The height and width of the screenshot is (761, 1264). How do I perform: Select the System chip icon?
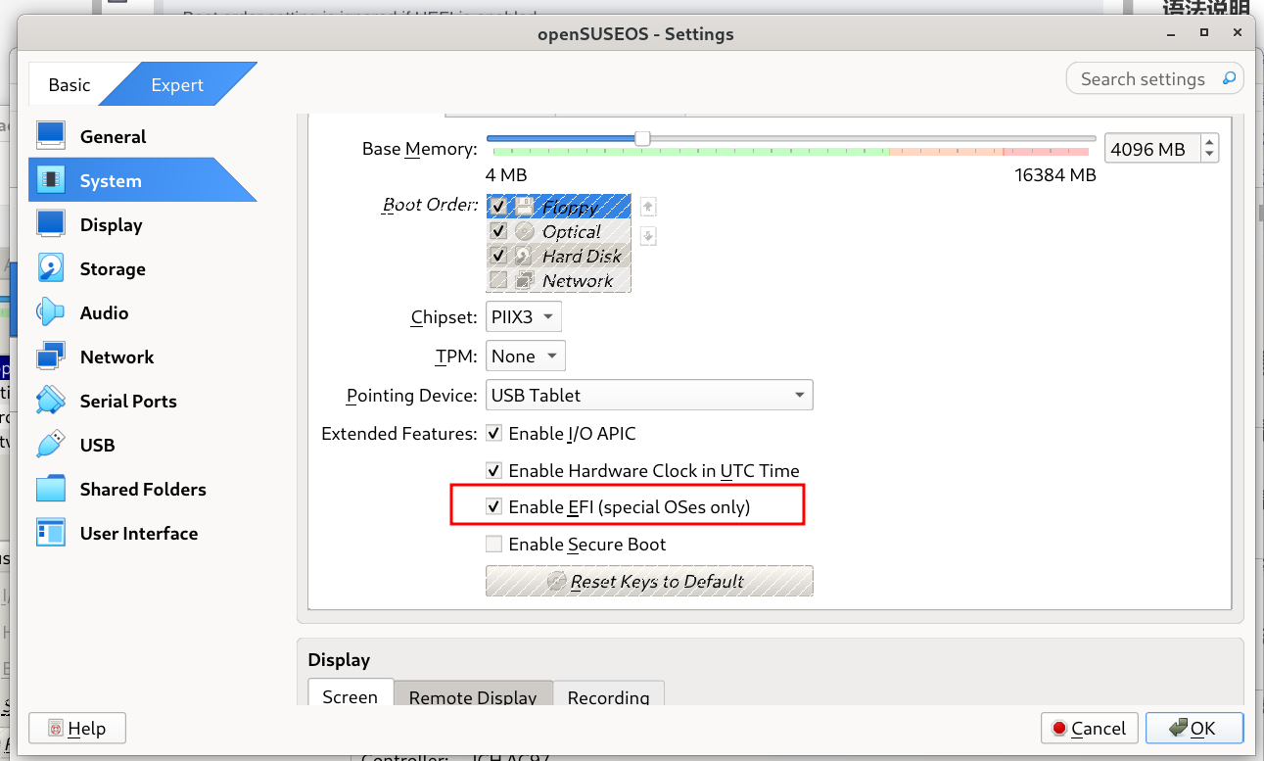[x=51, y=180]
